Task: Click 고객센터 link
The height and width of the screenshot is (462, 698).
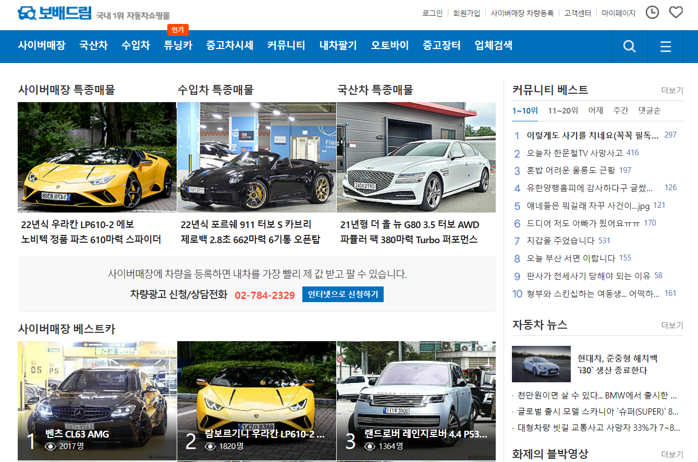Action: click(x=578, y=13)
